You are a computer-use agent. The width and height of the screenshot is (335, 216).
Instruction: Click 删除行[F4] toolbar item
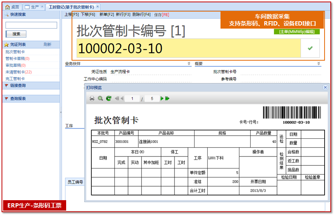141,15
